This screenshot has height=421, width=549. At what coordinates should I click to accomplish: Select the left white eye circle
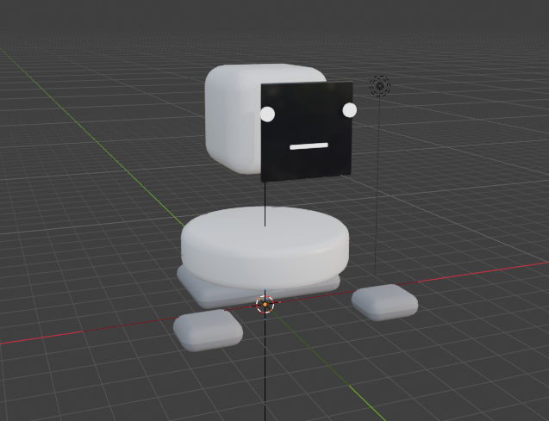267,115
